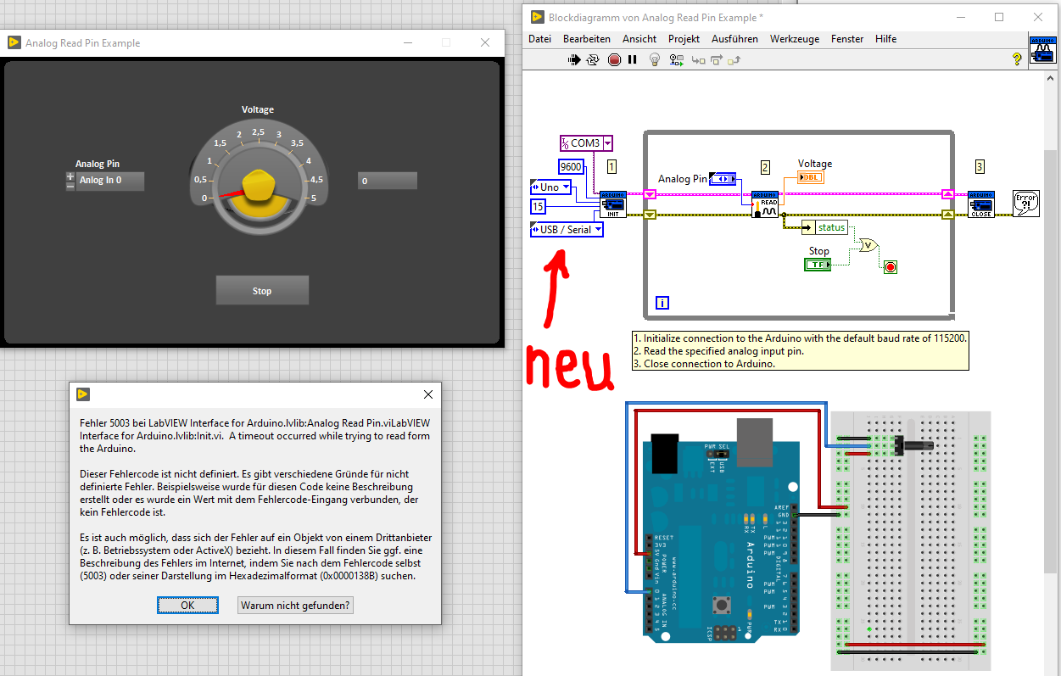1061x676 pixels.
Task: Open Projekt menu
Action: click(x=684, y=39)
